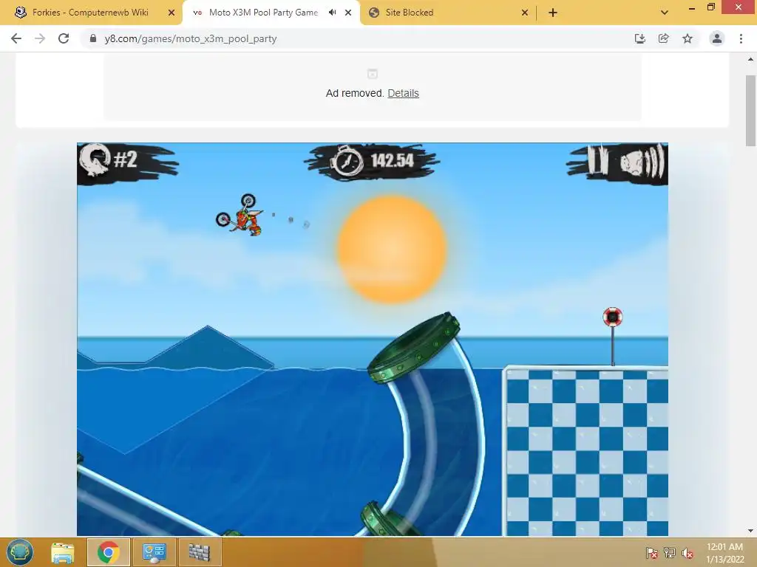Click the ad placeholder icon above Ad removed
757x567 pixels.
(x=373, y=74)
